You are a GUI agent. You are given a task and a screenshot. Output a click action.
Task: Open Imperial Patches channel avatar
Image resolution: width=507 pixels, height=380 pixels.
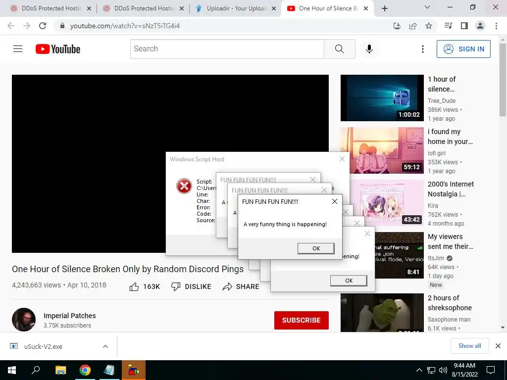(x=24, y=320)
